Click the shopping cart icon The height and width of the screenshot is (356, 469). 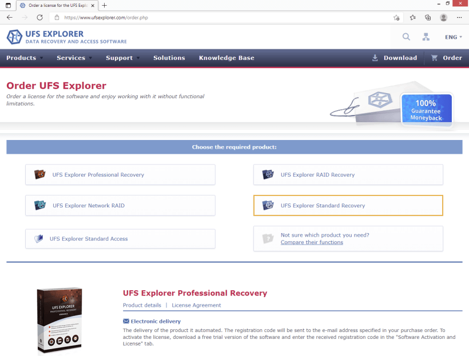(x=434, y=58)
